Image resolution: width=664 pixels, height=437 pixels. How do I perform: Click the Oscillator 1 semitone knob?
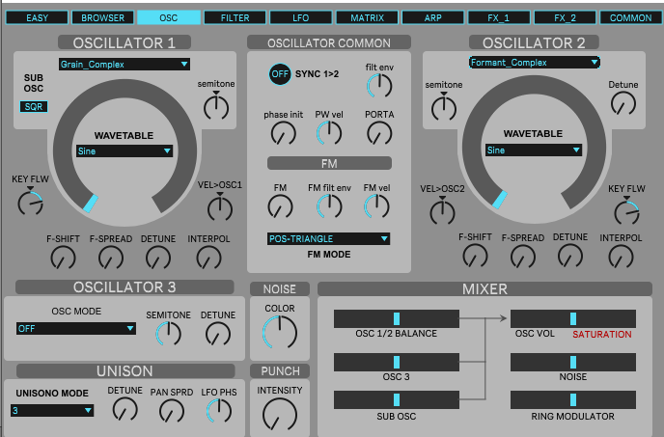coord(216,107)
